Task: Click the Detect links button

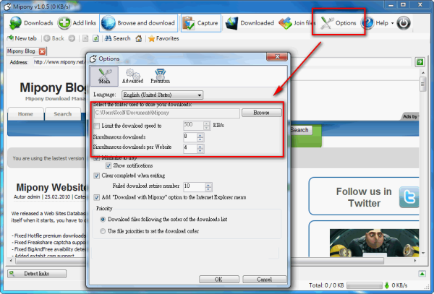Action: [x=37, y=274]
